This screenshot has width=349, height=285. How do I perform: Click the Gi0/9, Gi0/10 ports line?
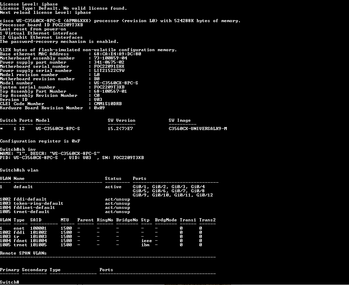173,195
